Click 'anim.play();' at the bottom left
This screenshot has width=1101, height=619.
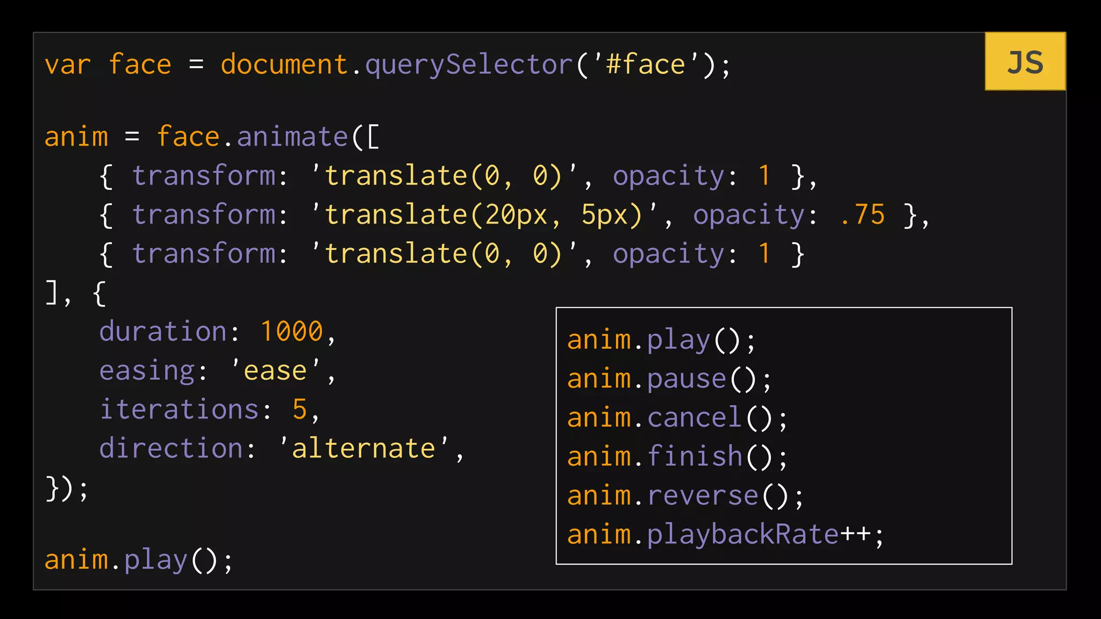[x=139, y=560]
